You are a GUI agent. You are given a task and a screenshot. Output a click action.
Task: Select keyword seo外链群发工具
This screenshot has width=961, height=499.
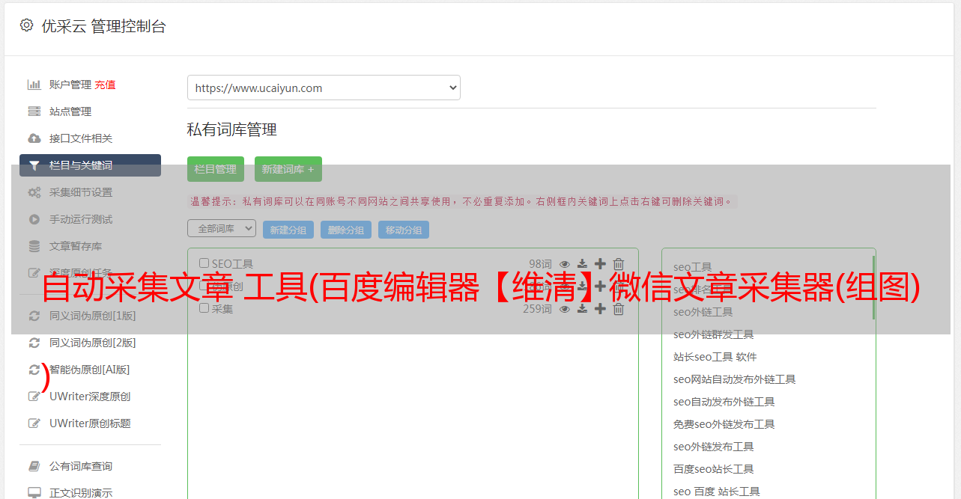tap(714, 334)
